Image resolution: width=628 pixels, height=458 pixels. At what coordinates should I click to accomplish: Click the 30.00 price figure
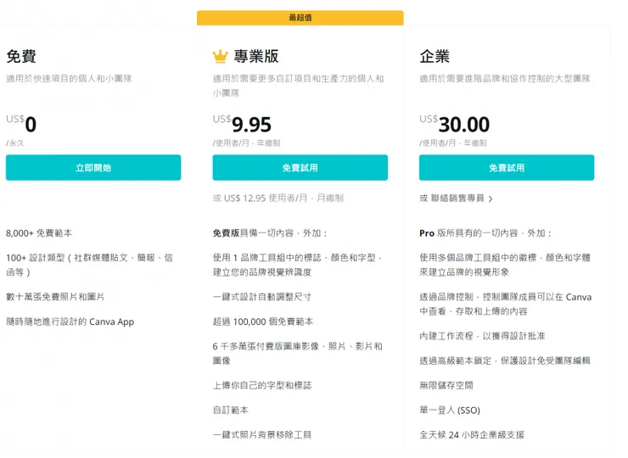tap(464, 125)
